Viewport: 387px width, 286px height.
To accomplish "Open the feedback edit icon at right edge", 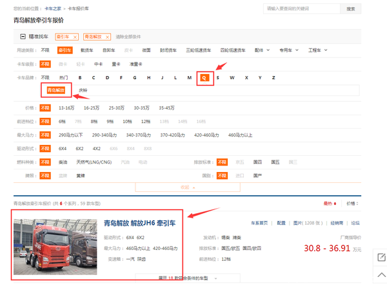I will (381, 257).
